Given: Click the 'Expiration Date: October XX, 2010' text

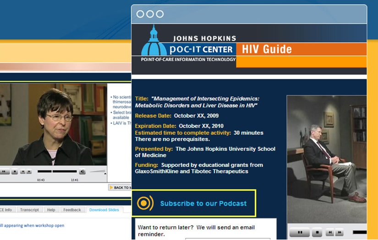Looking at the screenshot, I should 179,126.
